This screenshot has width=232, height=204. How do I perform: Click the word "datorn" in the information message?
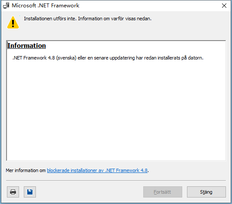click(x=195, y=58)
